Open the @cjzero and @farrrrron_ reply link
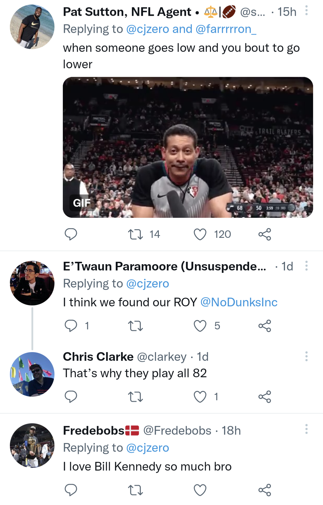The width and height of the screenshot is (323, 505). coord(191,29)
